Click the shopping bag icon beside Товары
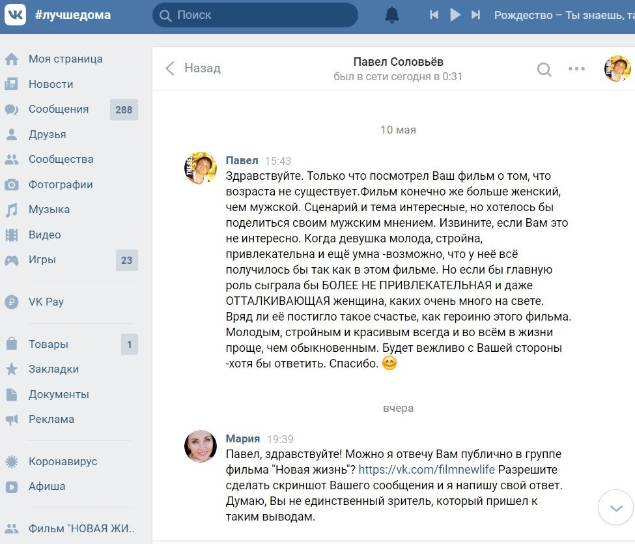This screenshot has width=635, height=544. click(11, 343)
